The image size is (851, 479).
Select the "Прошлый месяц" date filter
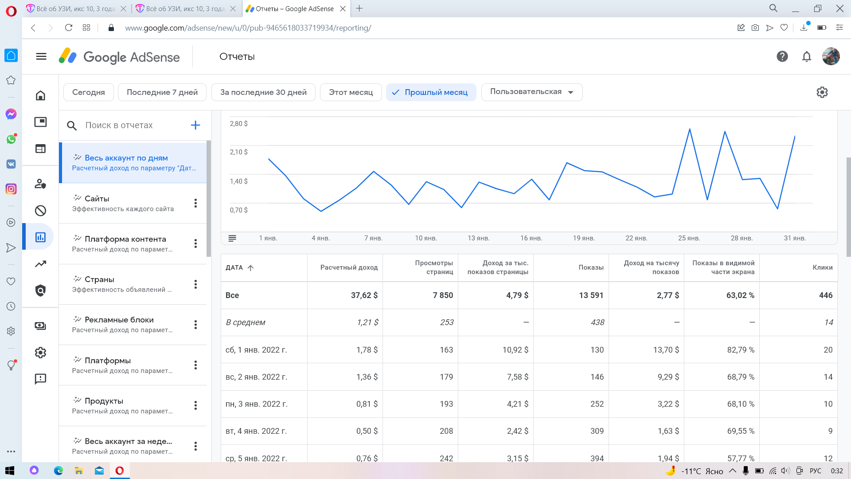(431, 92)
